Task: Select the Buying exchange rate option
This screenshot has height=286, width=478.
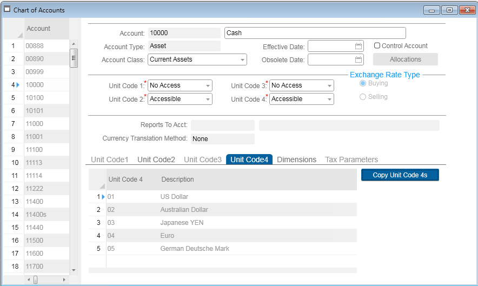Action: click(x=363, y=83)
